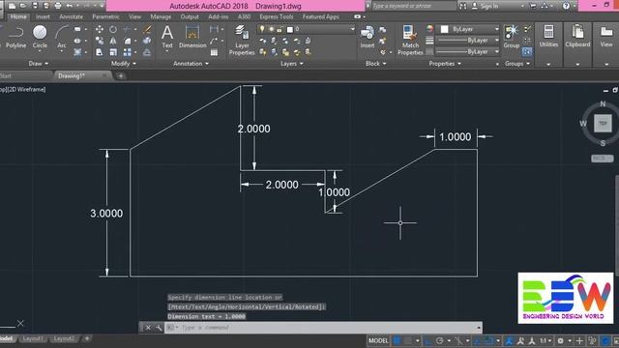Screen dimensions: 619x348
Task: Click the layer color swatch in Layers panel
Action: click(290, 29)
